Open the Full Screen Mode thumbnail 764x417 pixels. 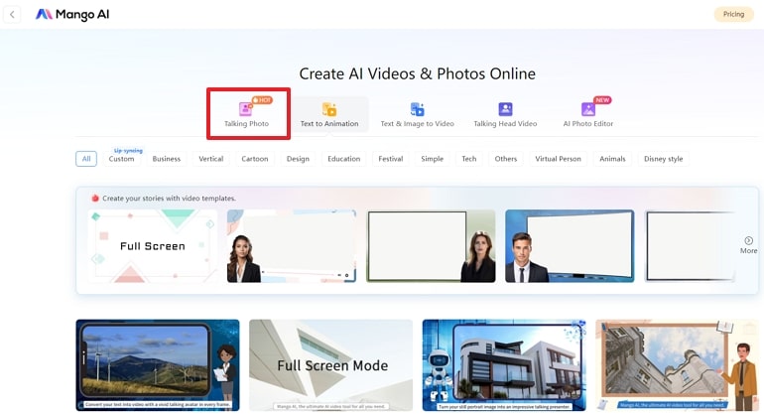click(330, 364)
